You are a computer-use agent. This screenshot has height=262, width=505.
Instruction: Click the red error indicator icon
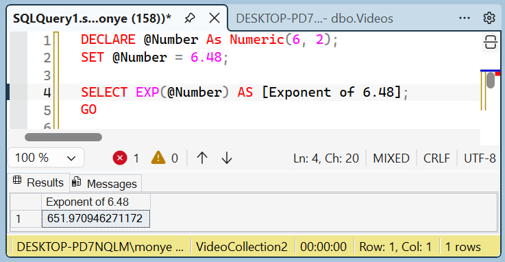120,158
